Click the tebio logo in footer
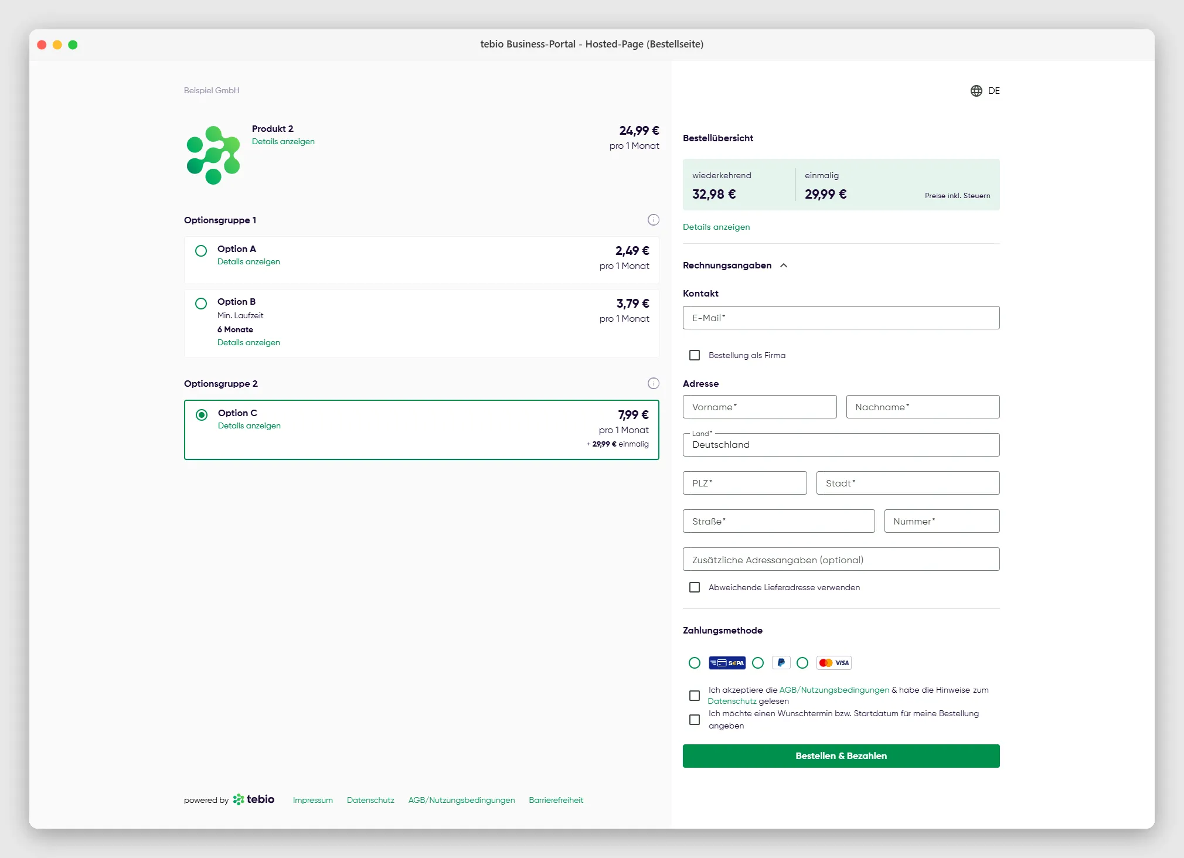The height and width of the screenshot is (858, 1184). tap(254, 799)
